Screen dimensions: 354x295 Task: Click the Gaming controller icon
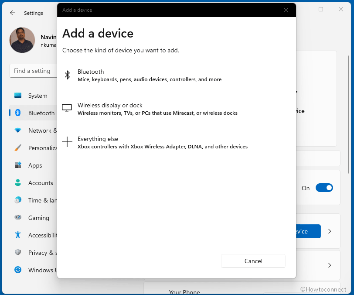coord(18,217)
